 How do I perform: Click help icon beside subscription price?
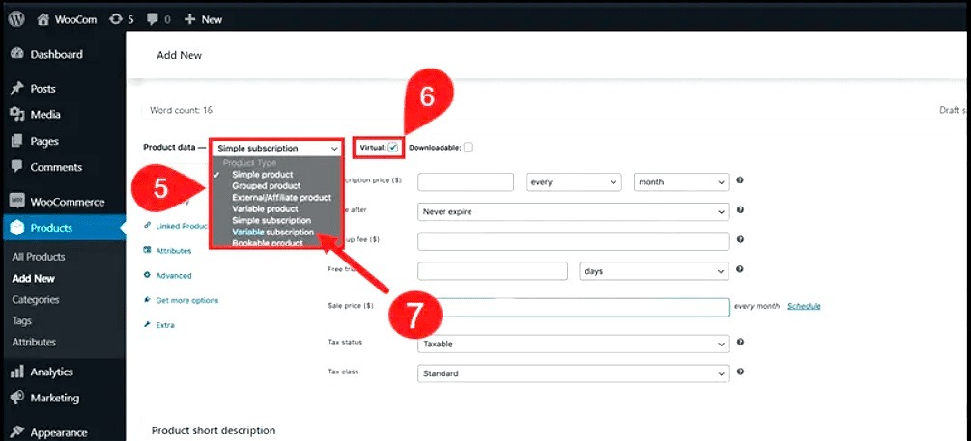pyautogui.click(x=740, y=180)
